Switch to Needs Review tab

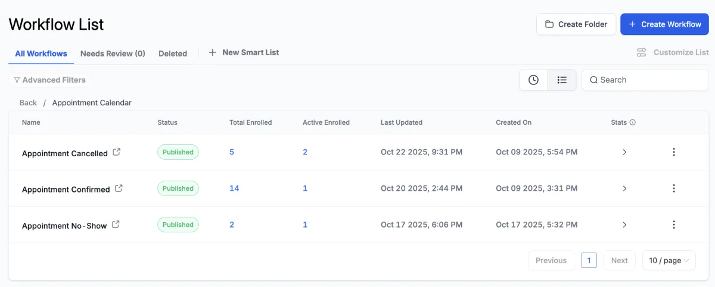(x=113, y=53)
